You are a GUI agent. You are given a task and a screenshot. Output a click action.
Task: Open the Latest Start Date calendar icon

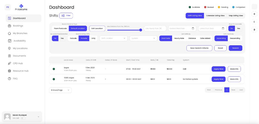(223, 28)
